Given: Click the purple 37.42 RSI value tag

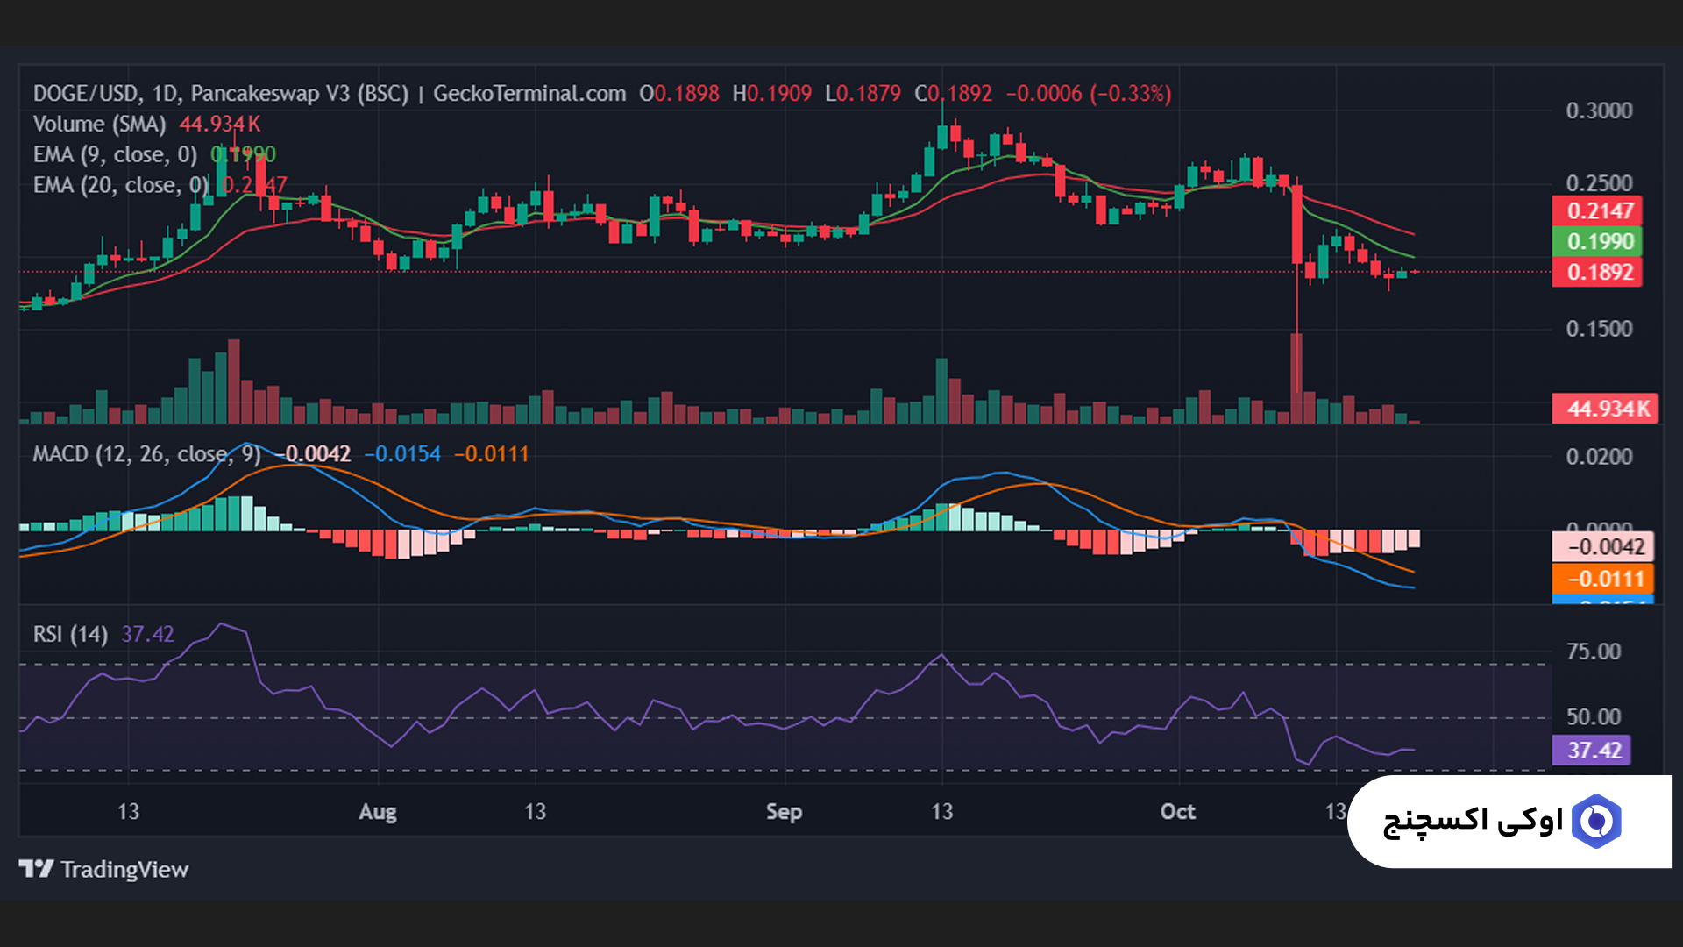Looking at the screenshot, I should (x=1593, y=751).
